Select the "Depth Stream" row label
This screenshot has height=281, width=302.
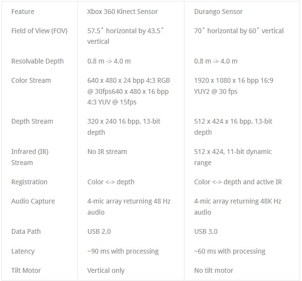pyautogui.click(x=32, y=121)
